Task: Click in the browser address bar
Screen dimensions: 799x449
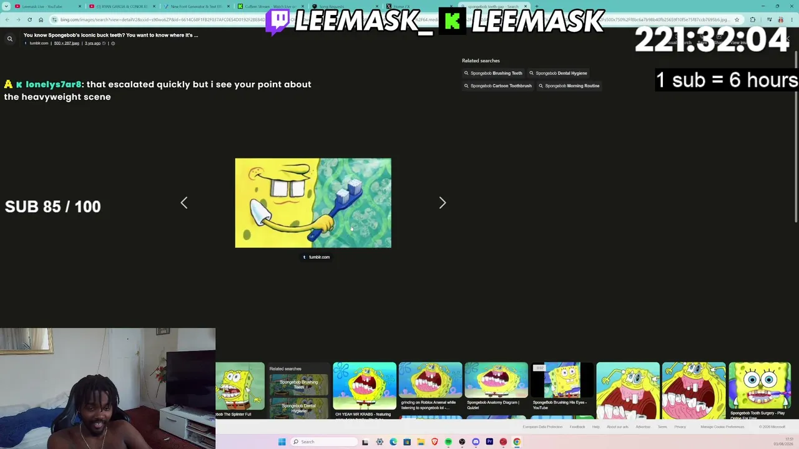Action: 393,19
